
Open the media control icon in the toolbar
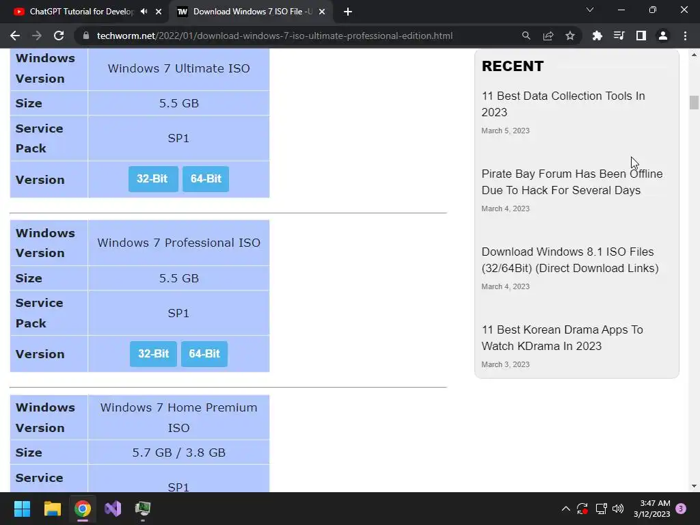click(619, 36)
